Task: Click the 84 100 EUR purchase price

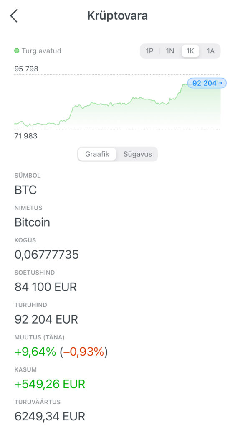Action: click(x=46, y=287)
